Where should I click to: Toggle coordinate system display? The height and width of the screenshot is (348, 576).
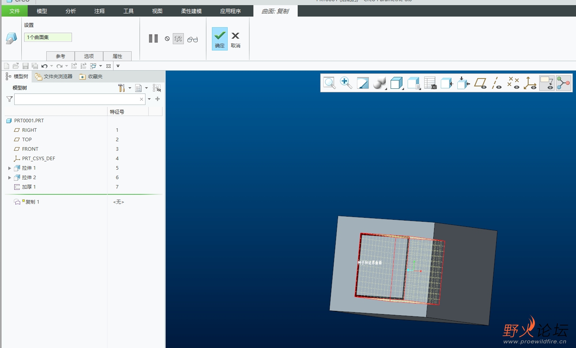[530, 83]
